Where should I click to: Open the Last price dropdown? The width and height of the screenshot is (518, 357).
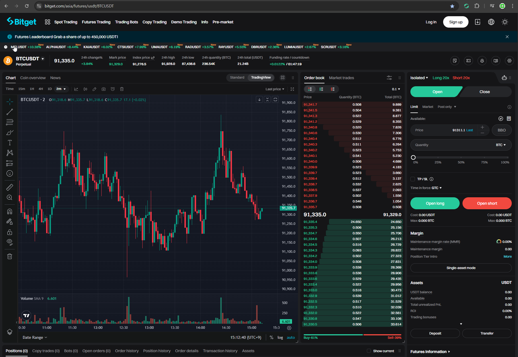[275, 89]
